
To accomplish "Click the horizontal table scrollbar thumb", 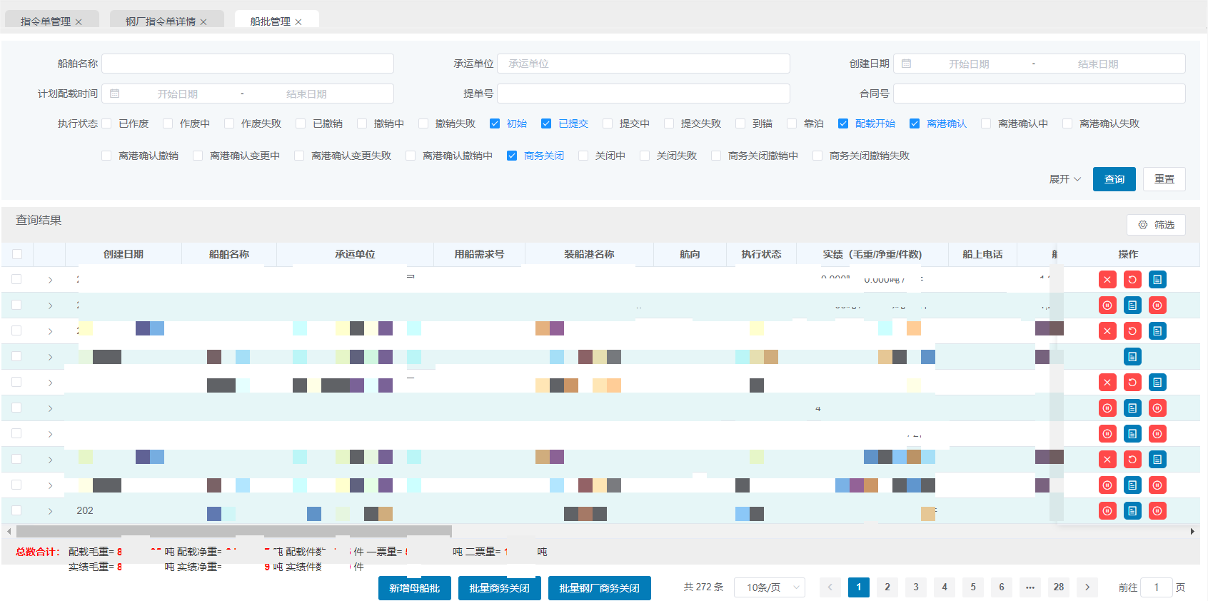I will (234, 531).
